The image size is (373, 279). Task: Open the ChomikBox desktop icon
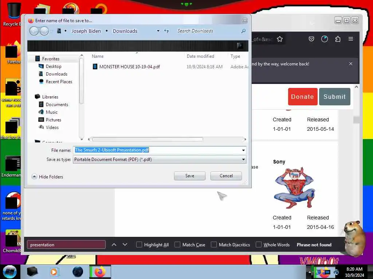[12, 242]
